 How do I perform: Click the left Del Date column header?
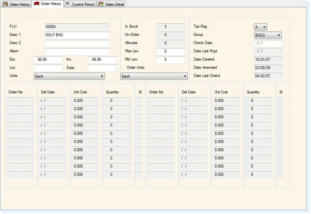pyautogui.click(x=48, y=92)
